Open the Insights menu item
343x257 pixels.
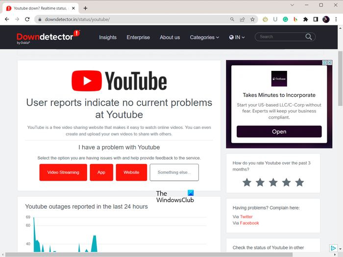click(x=108, y=37)
